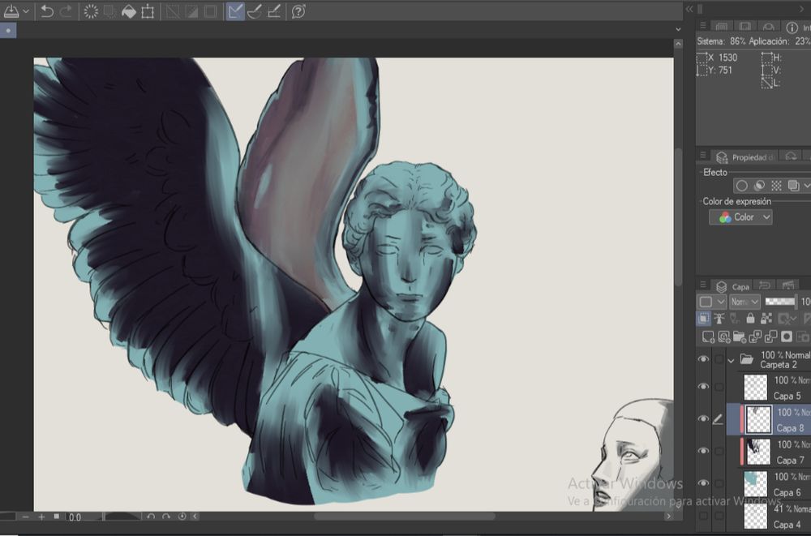Screen dimensions: 811x536
Task: Open the history tab beside Capa
Action: pos(765,285)
